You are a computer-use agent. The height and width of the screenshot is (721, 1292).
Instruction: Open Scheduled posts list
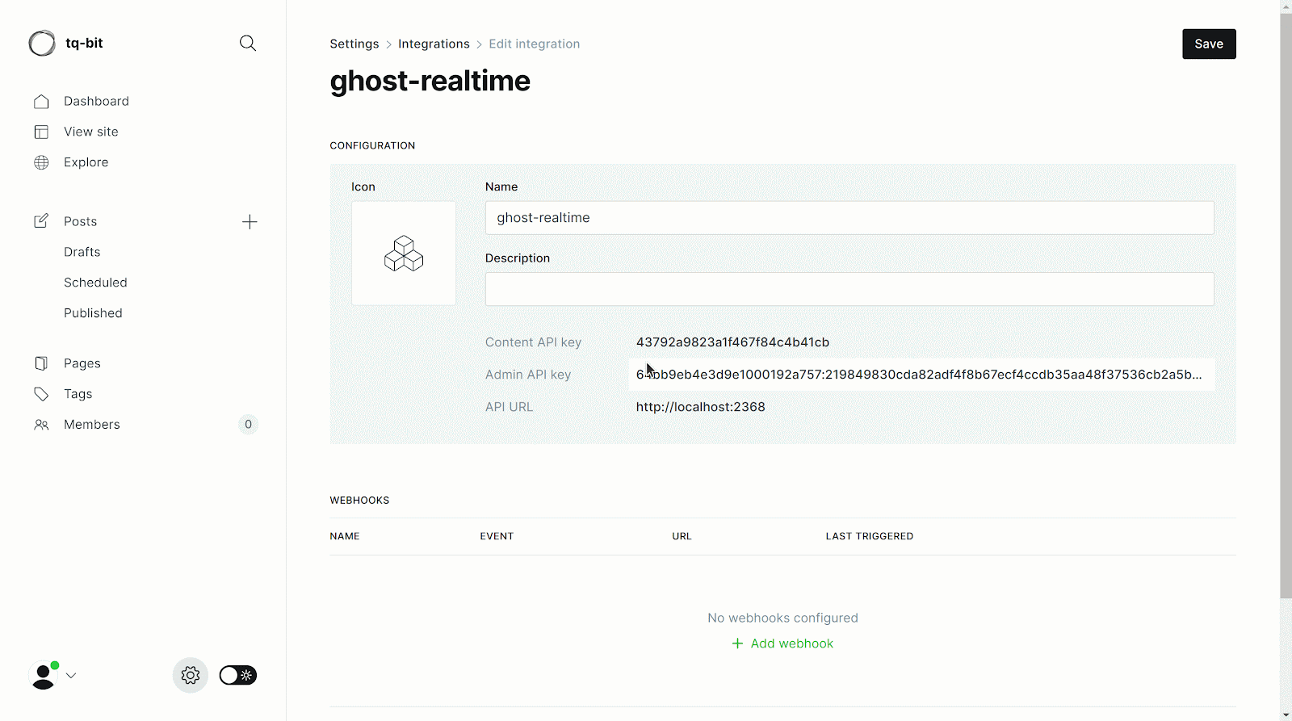coord(95,283)
